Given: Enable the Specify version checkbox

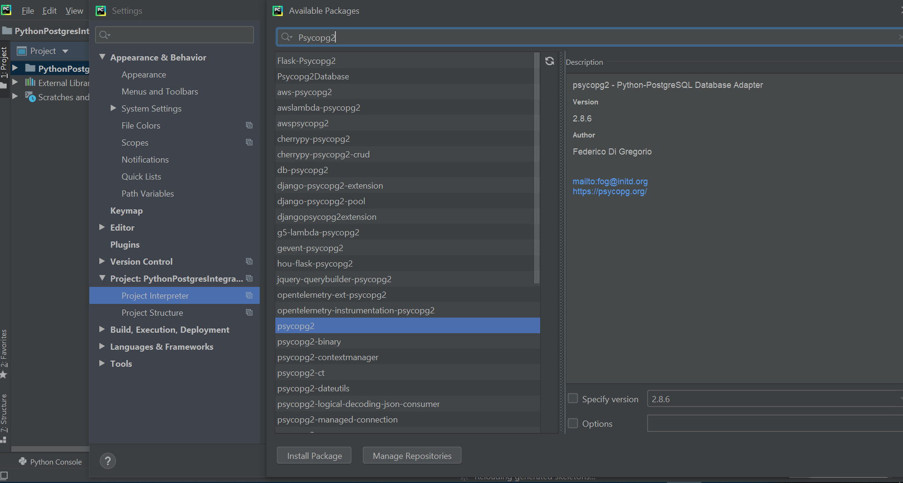Looking at the screenshot, I should [573, 398].
